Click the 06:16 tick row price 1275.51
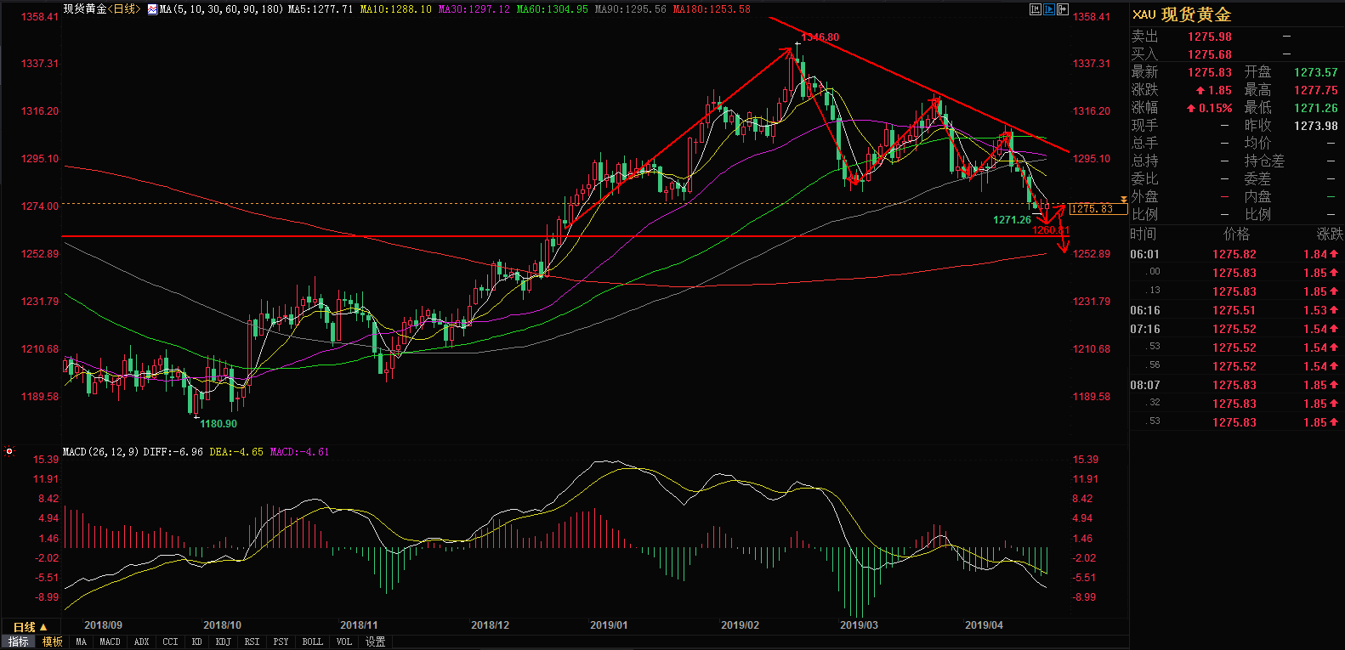 tap(1234, 310)
